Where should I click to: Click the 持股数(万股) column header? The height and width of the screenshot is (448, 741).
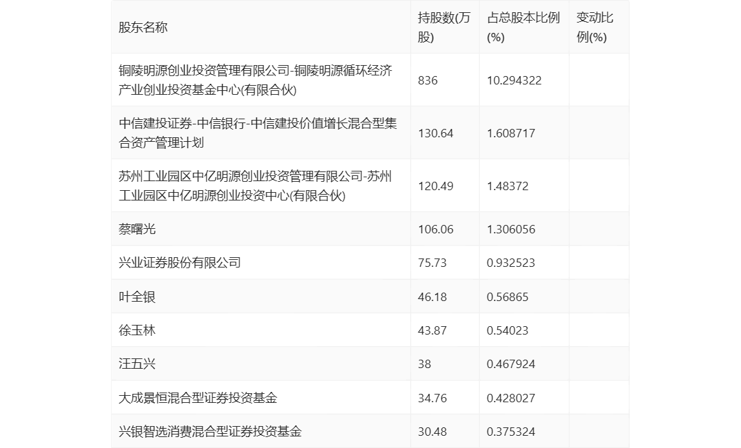point(443,27)
